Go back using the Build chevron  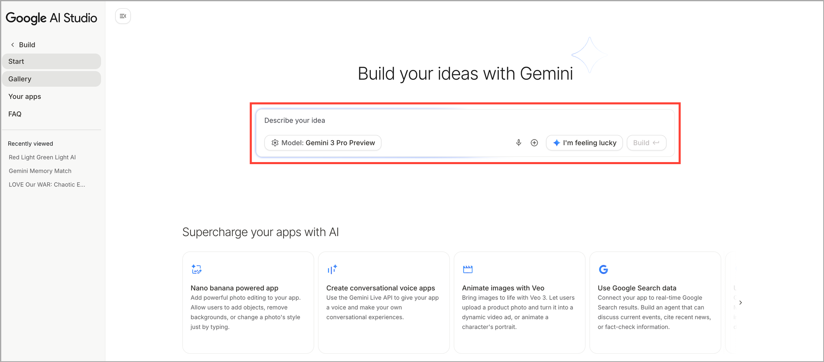[13, 45]
